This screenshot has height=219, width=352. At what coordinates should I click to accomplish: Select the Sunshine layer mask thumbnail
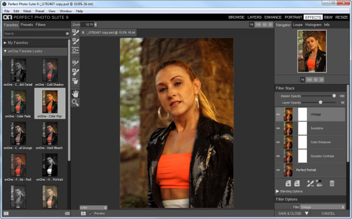pos(302,128)
